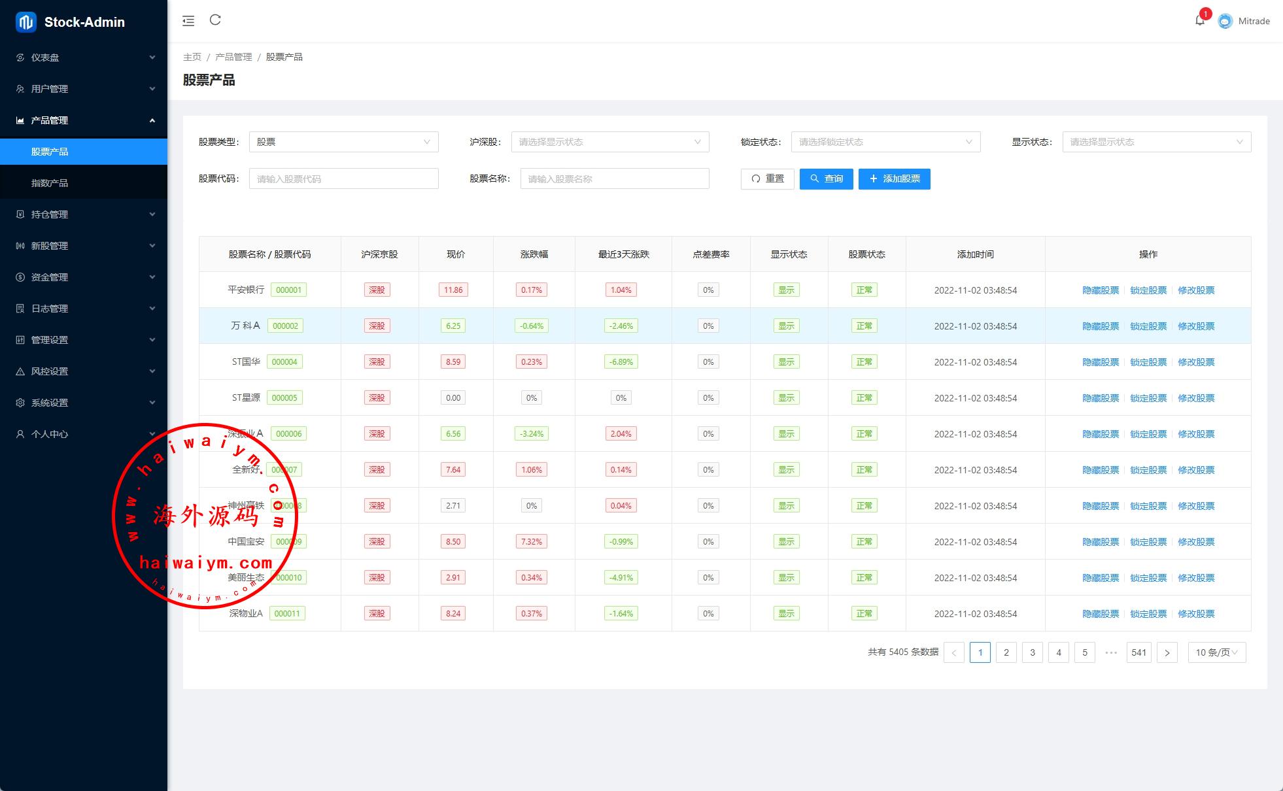
Task: Open the 股票类型 dropdown
Action: (x=343, y=142)
